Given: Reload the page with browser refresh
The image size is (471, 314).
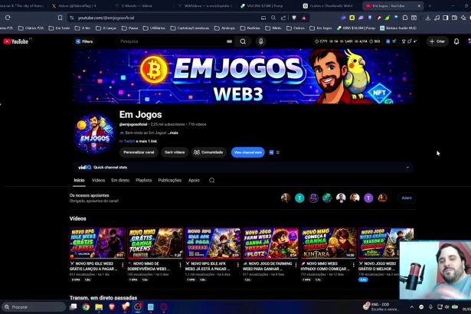Looking at the screenshot, I should (8, 18).
